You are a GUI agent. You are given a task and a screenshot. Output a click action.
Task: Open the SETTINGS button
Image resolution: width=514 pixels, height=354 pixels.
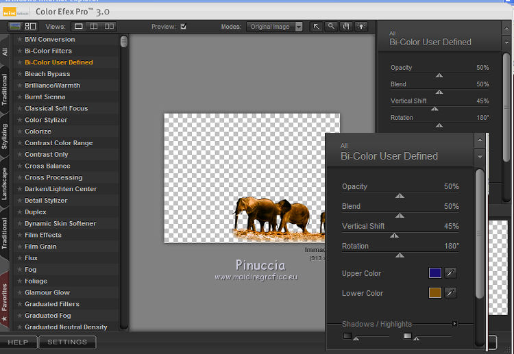click(67, 342)
